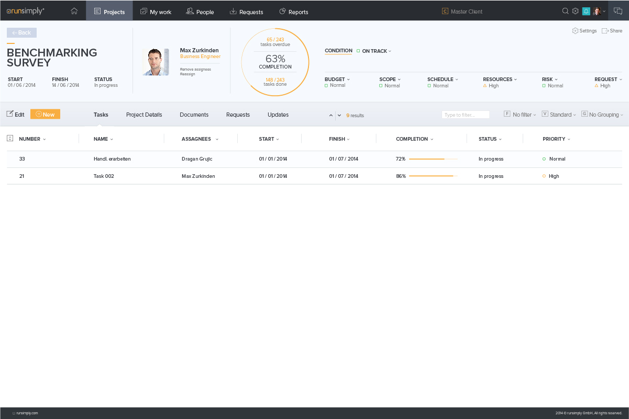The width and height of the screenshot is (629, 419).
Task: Click the Reassign link
Action: pos(187,74)
